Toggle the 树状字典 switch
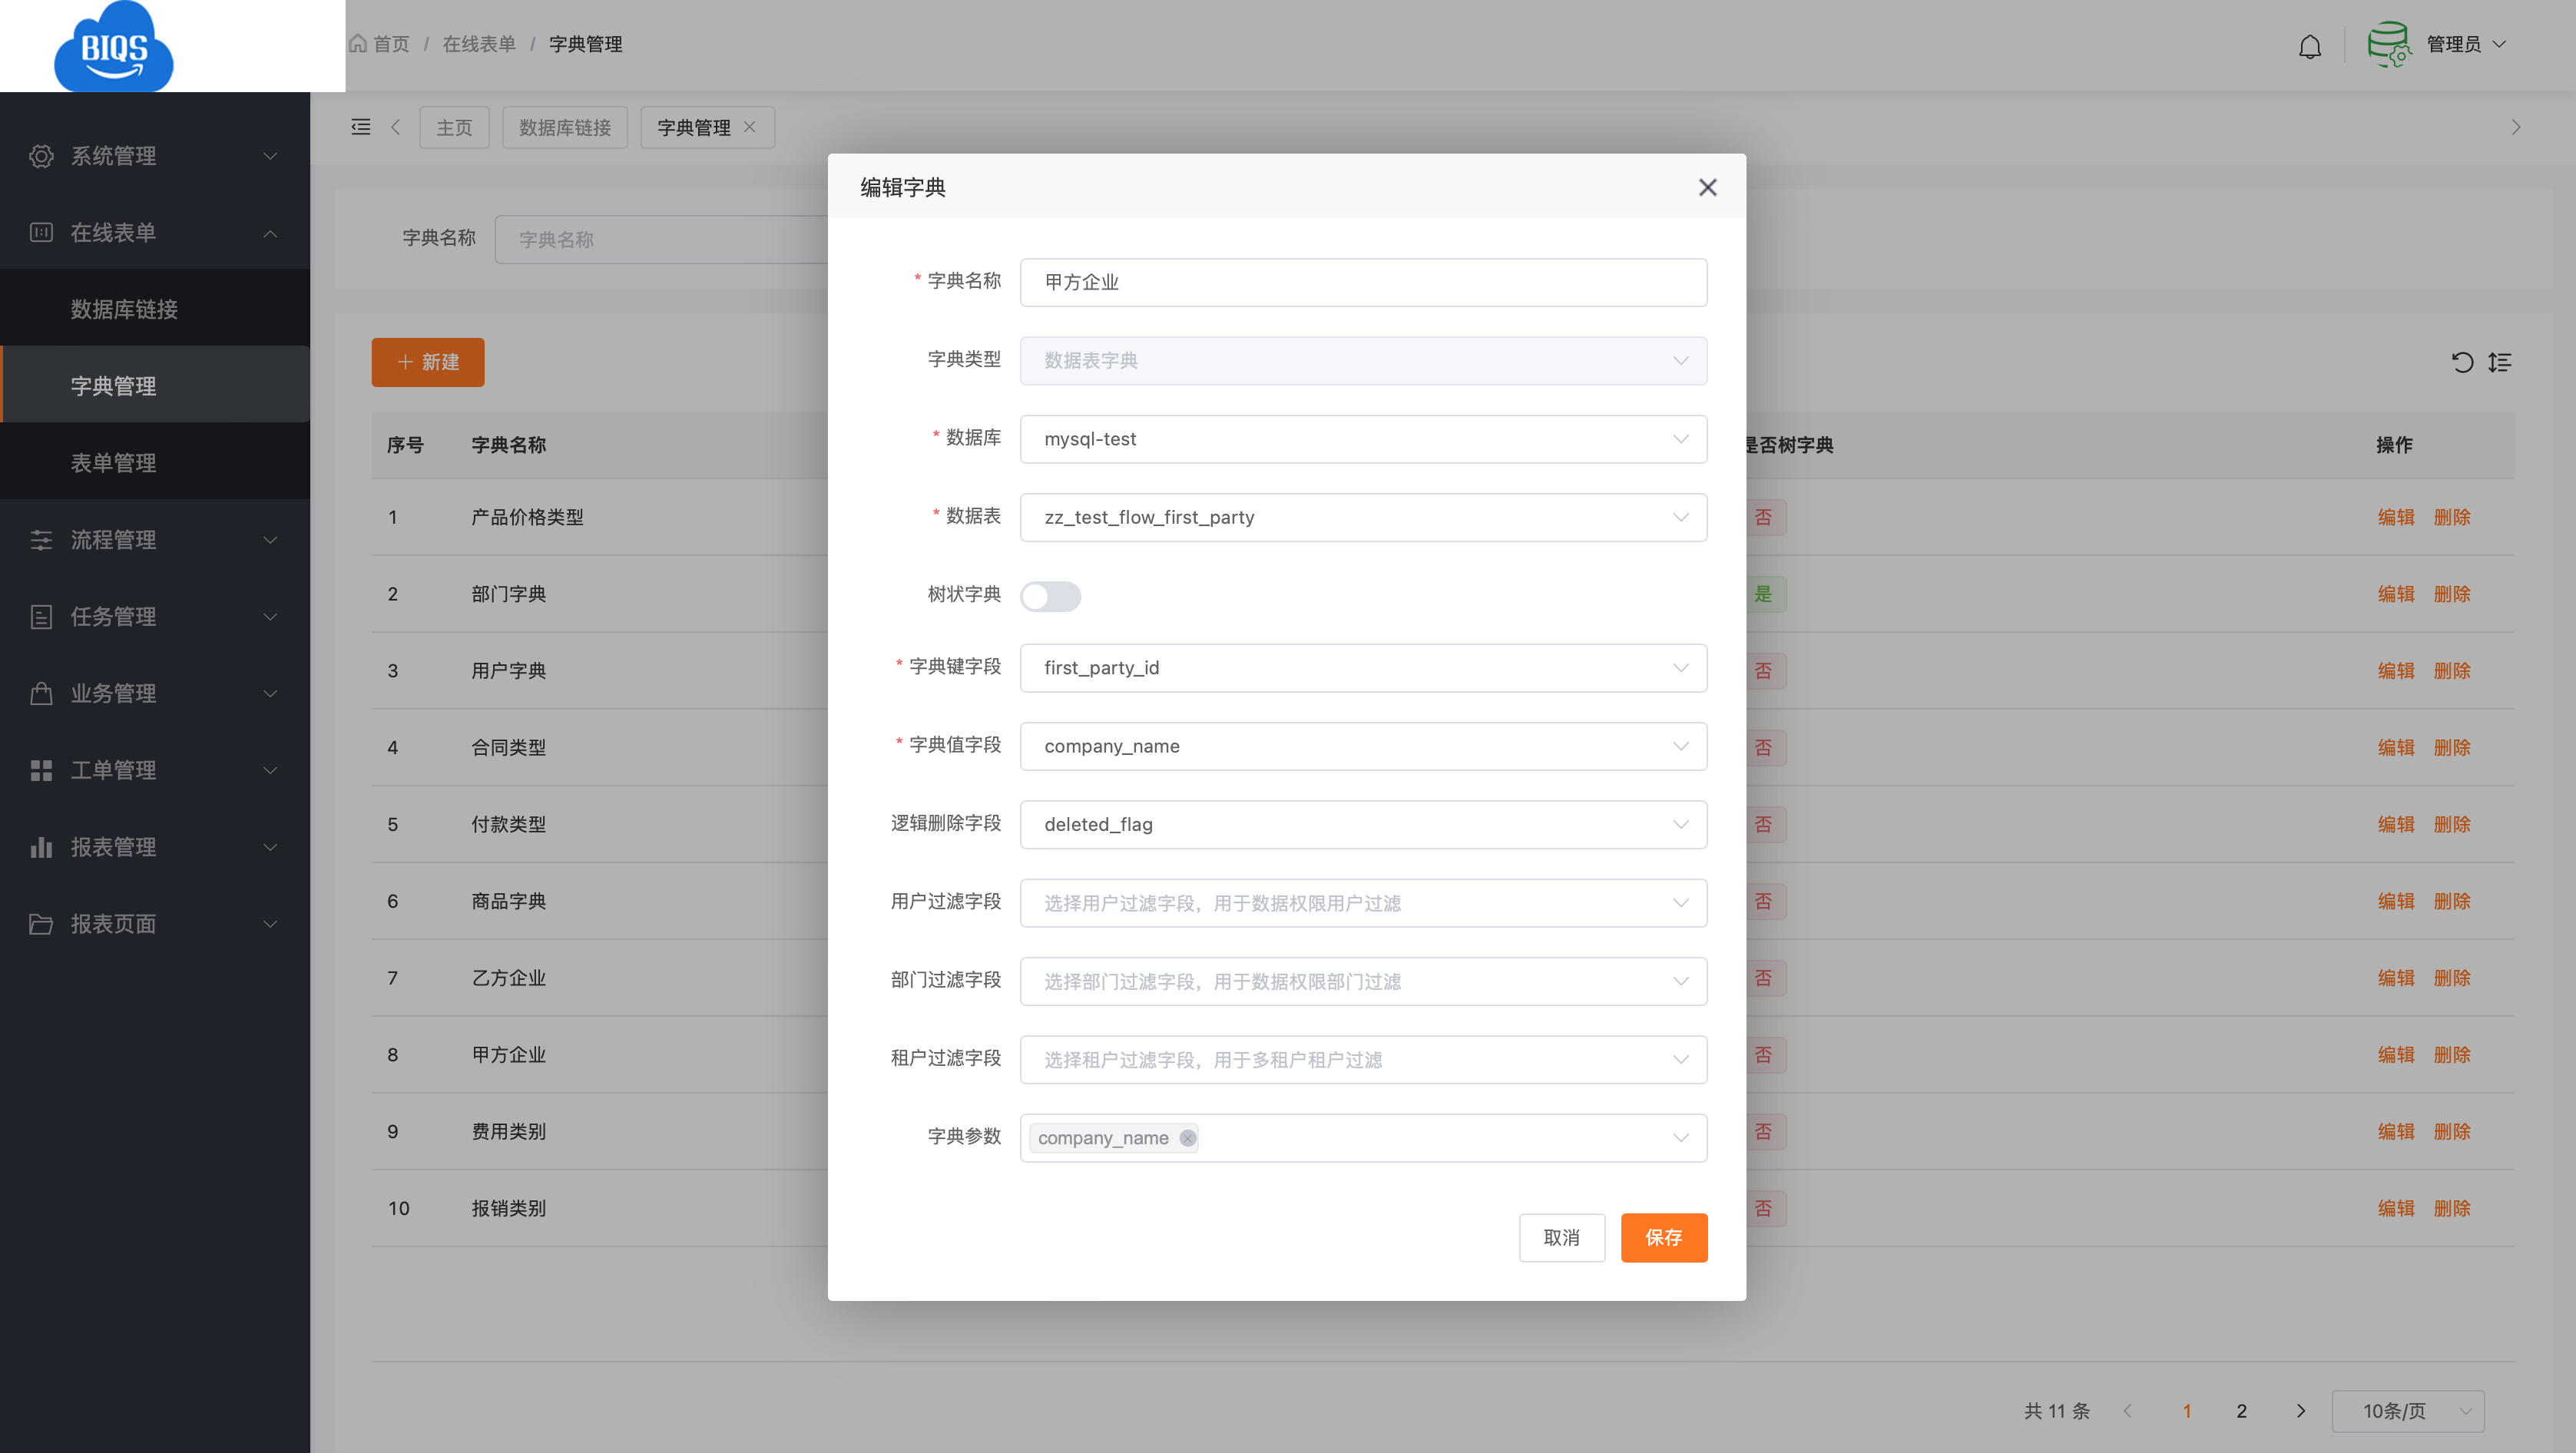Screen dimensions: 2576x1453 coord(1050,597)
